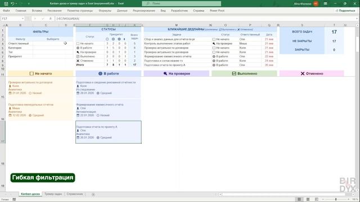Switch to the Вставка ribbon tab
The image size is (360, 202).
pos(37,11)
